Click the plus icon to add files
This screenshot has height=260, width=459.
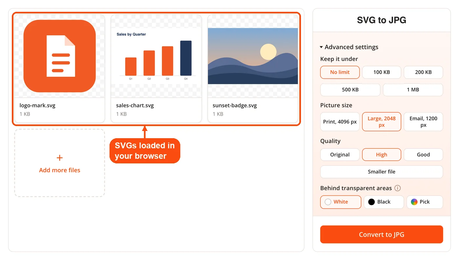[60, 158]
